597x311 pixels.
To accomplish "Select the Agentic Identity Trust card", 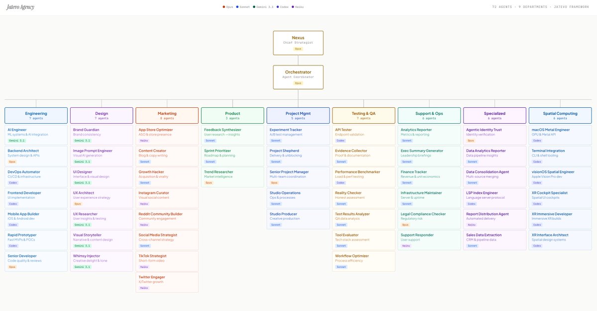I will 495,135.
